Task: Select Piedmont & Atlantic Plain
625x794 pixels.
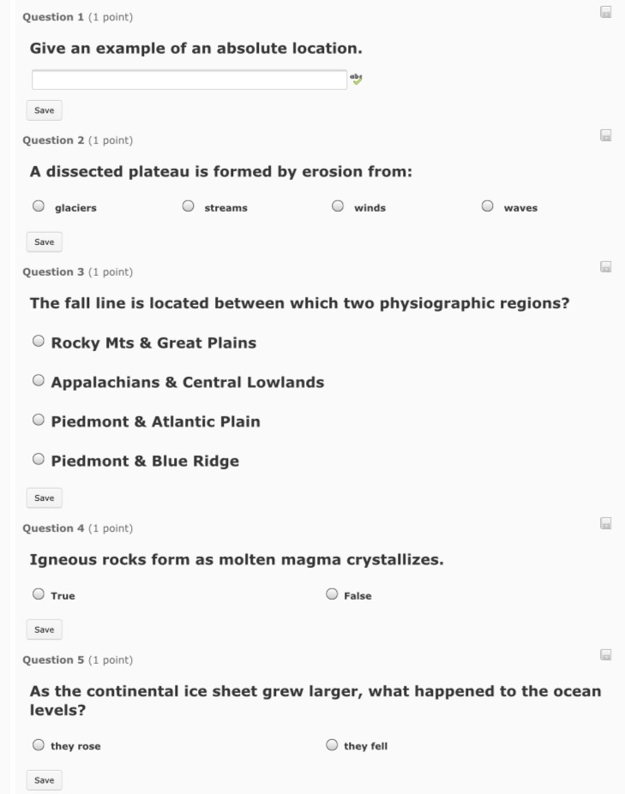Action: (39, 420)
